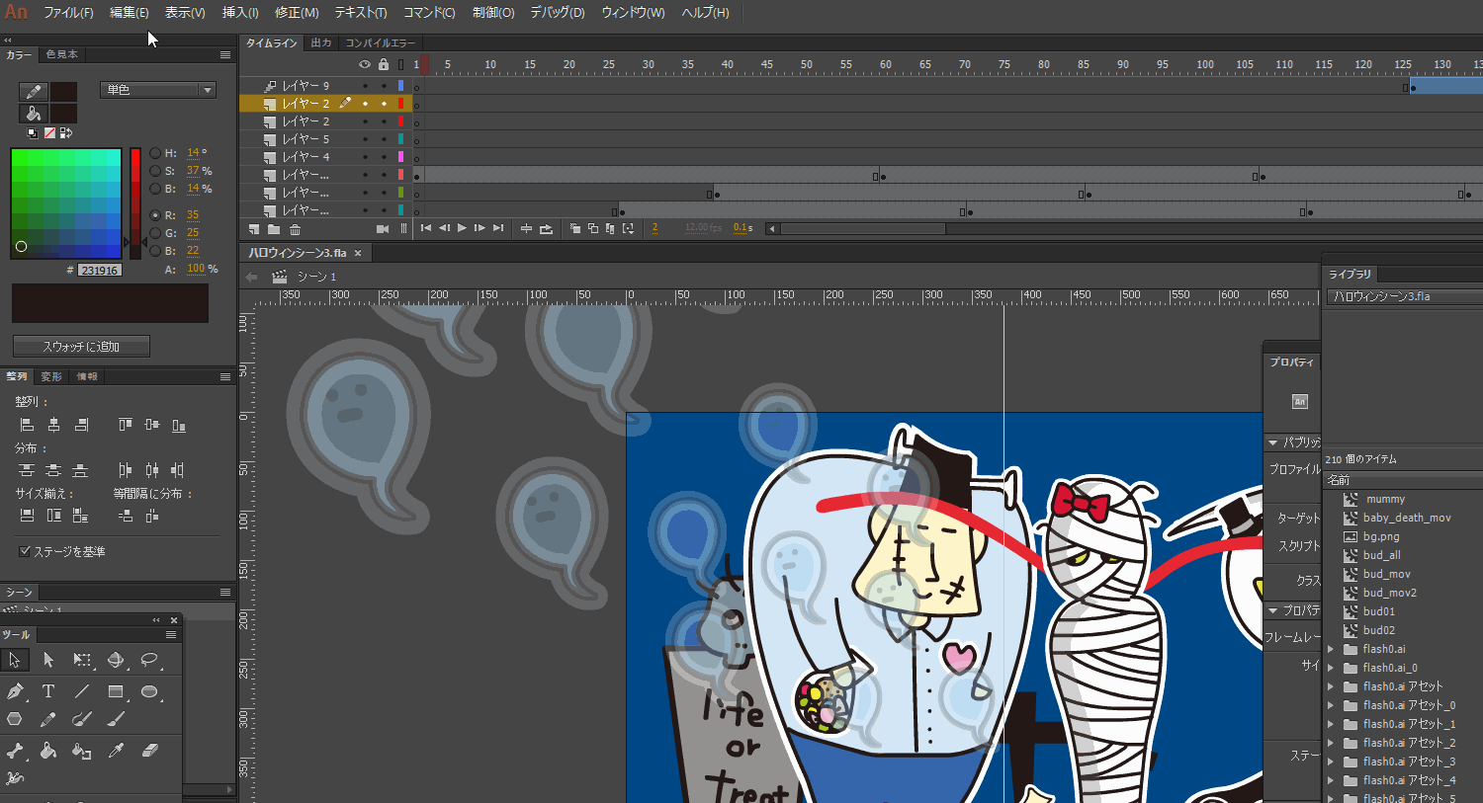Click the green-blue color picker field
1483x803 pixels.
click(65, 202)
